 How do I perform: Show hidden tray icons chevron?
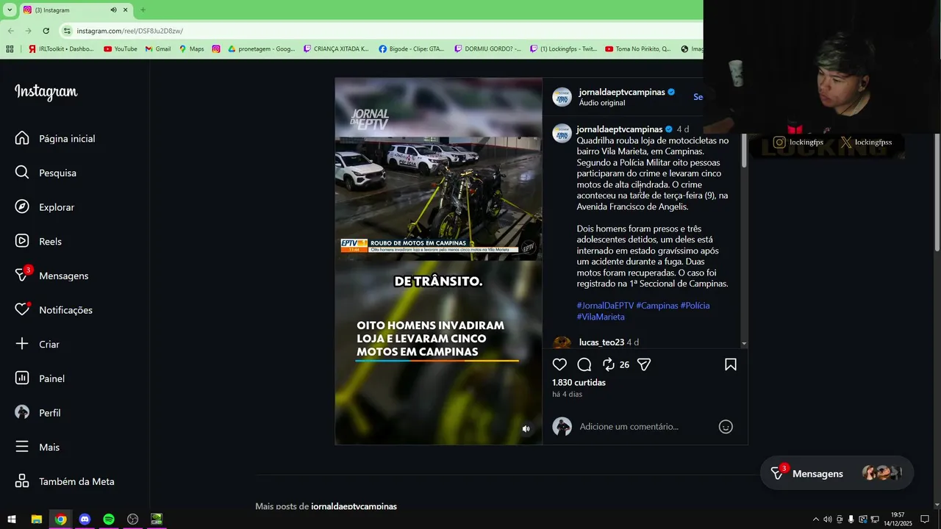pos(815,519)
